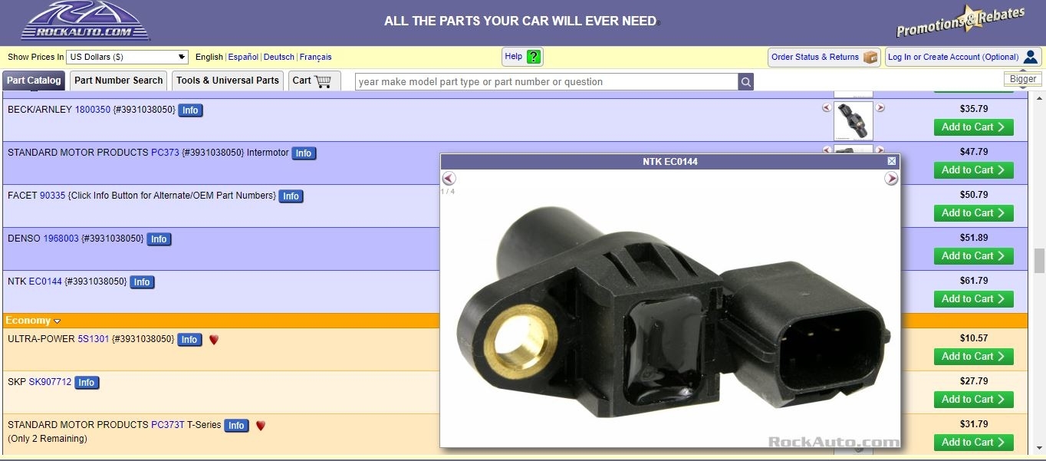Open Info for PC373T T-Series
Image resolution: width=1046 pixels, height=461 pixels.
236,426
